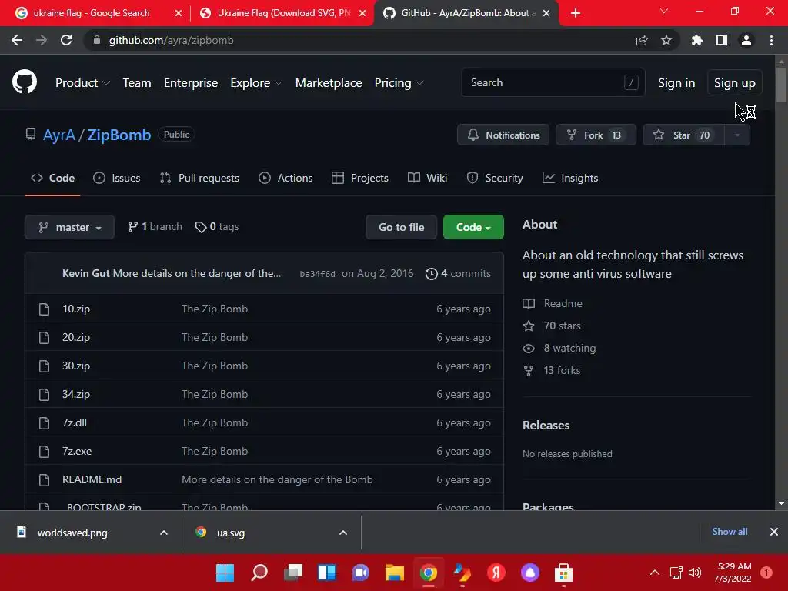Star the repository with Star button
Screen dimensions: 788x591
coord(683,135)
